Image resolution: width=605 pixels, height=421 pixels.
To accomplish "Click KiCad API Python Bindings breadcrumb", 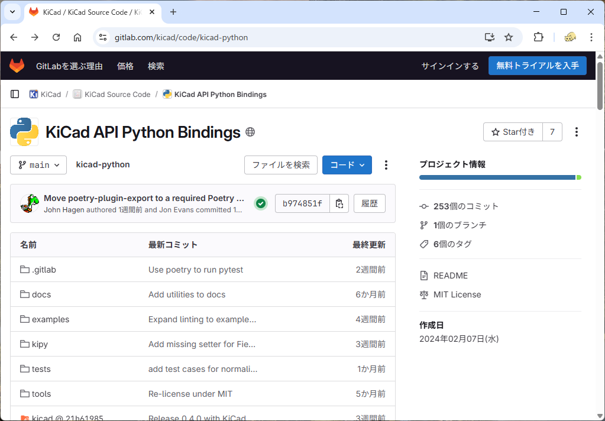I will click(221, 94).
